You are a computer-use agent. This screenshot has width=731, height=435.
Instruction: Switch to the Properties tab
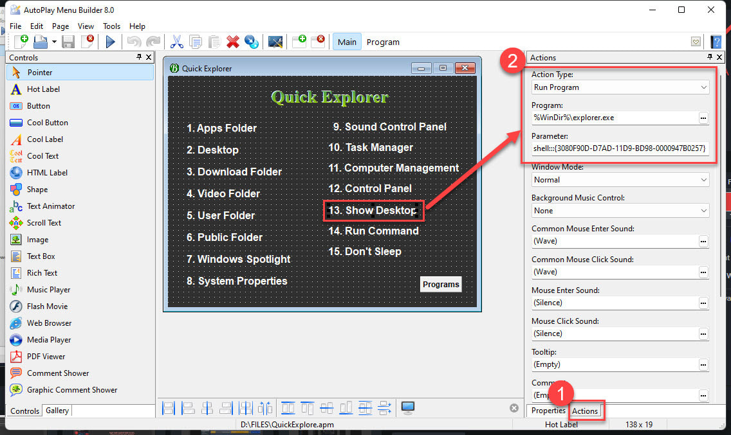pos(548,411)
